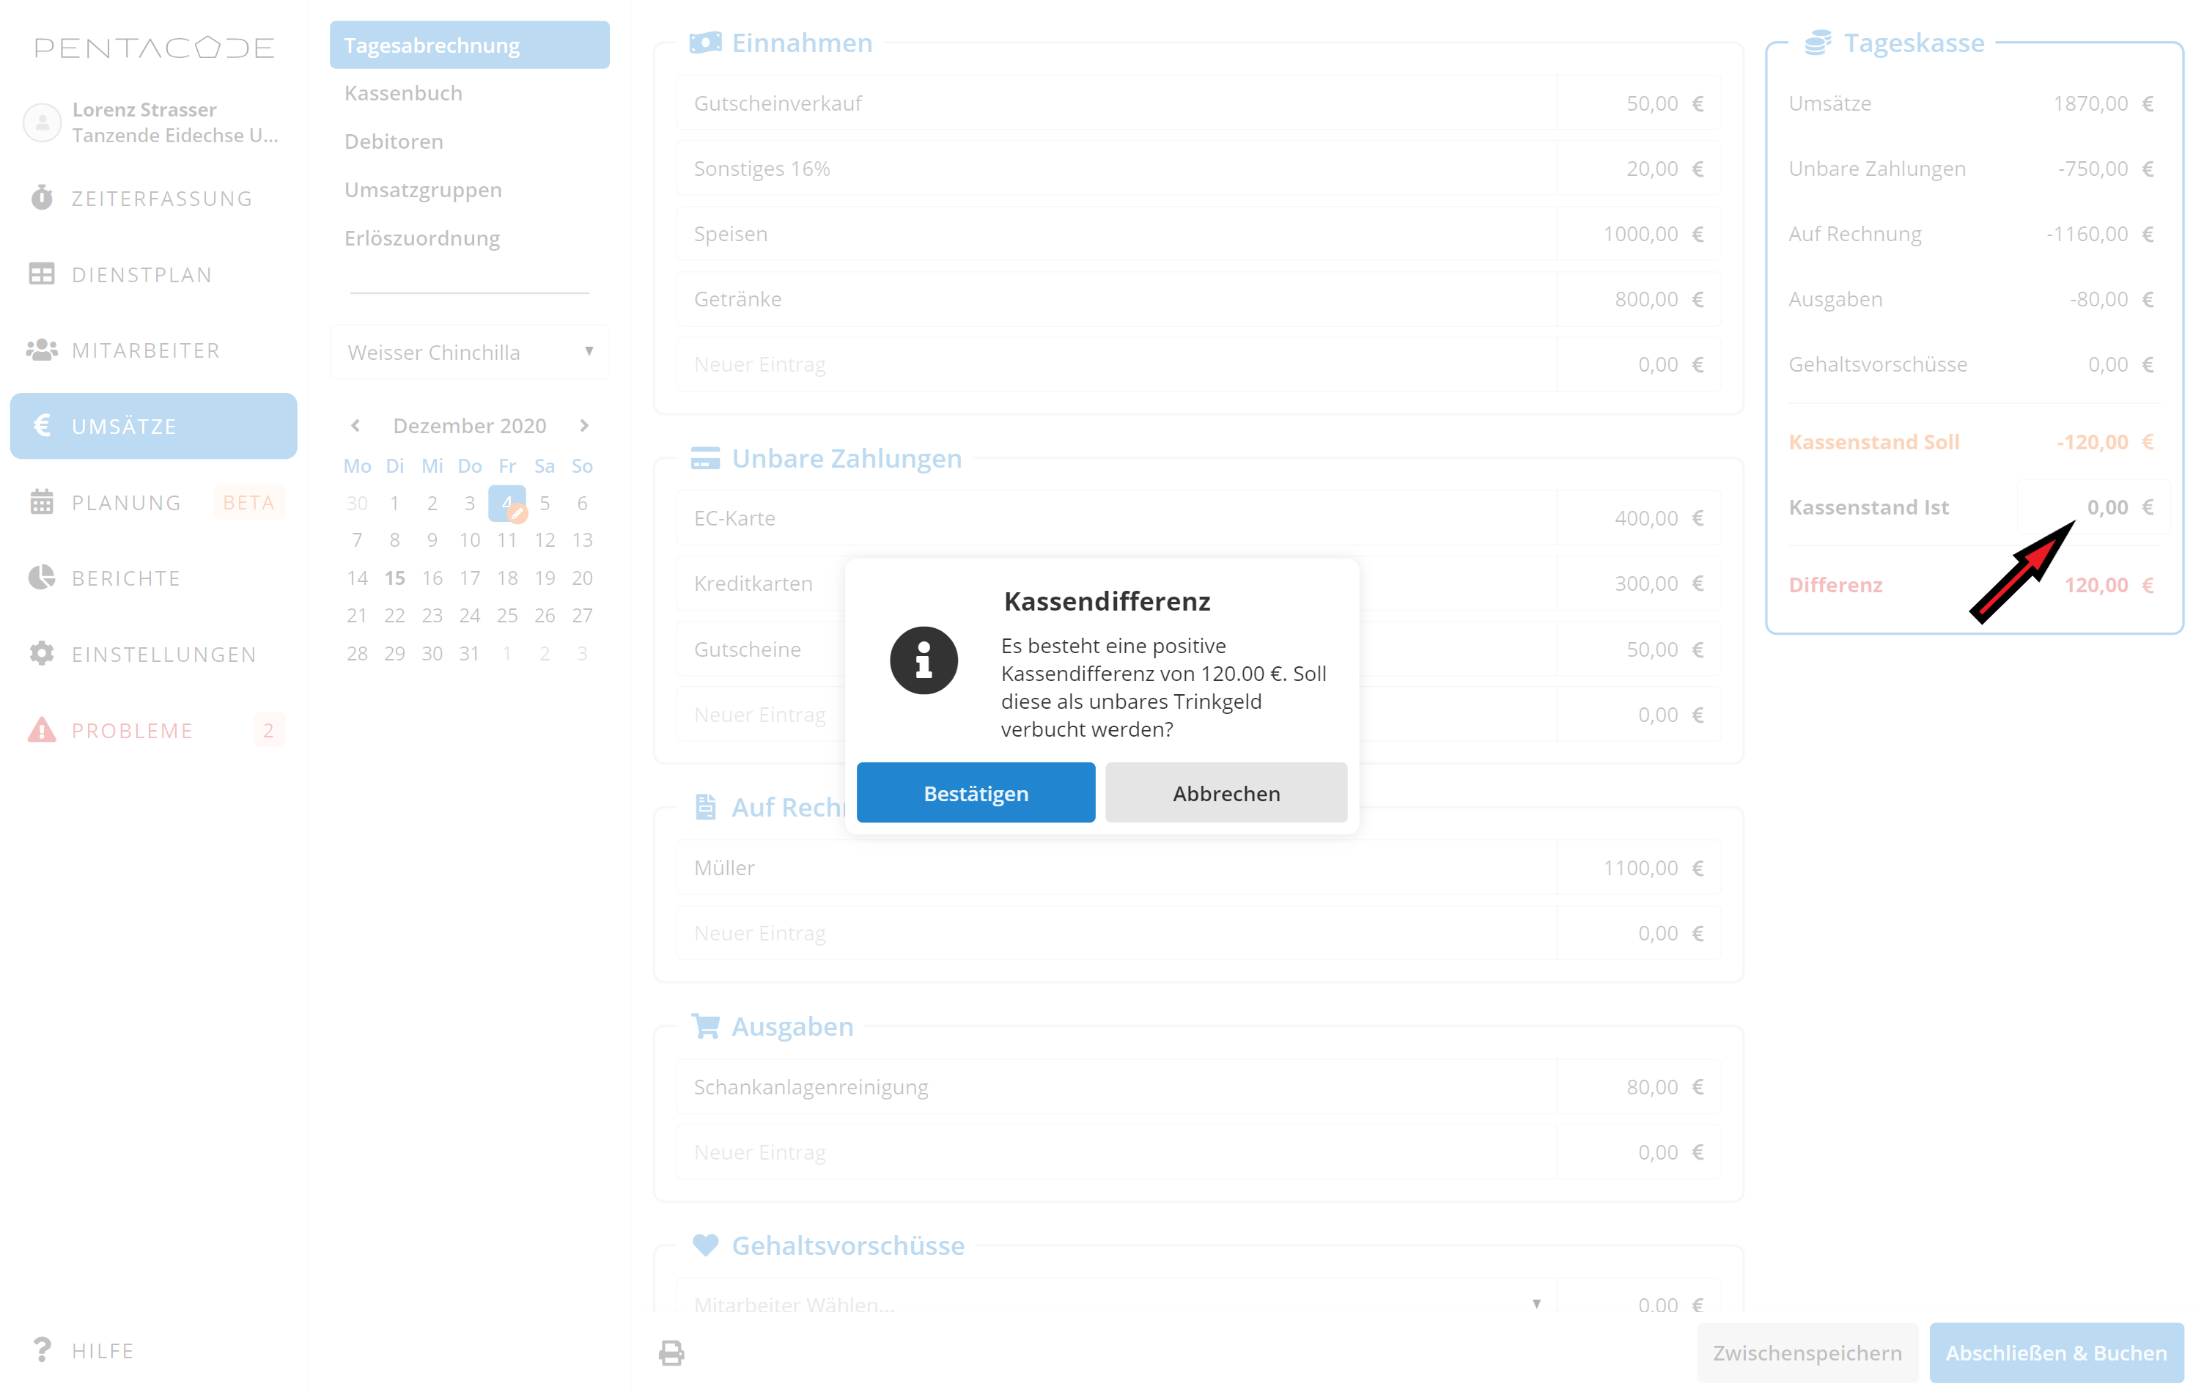Open the Umsatzgruppen menu item

[x=423, y=189]
